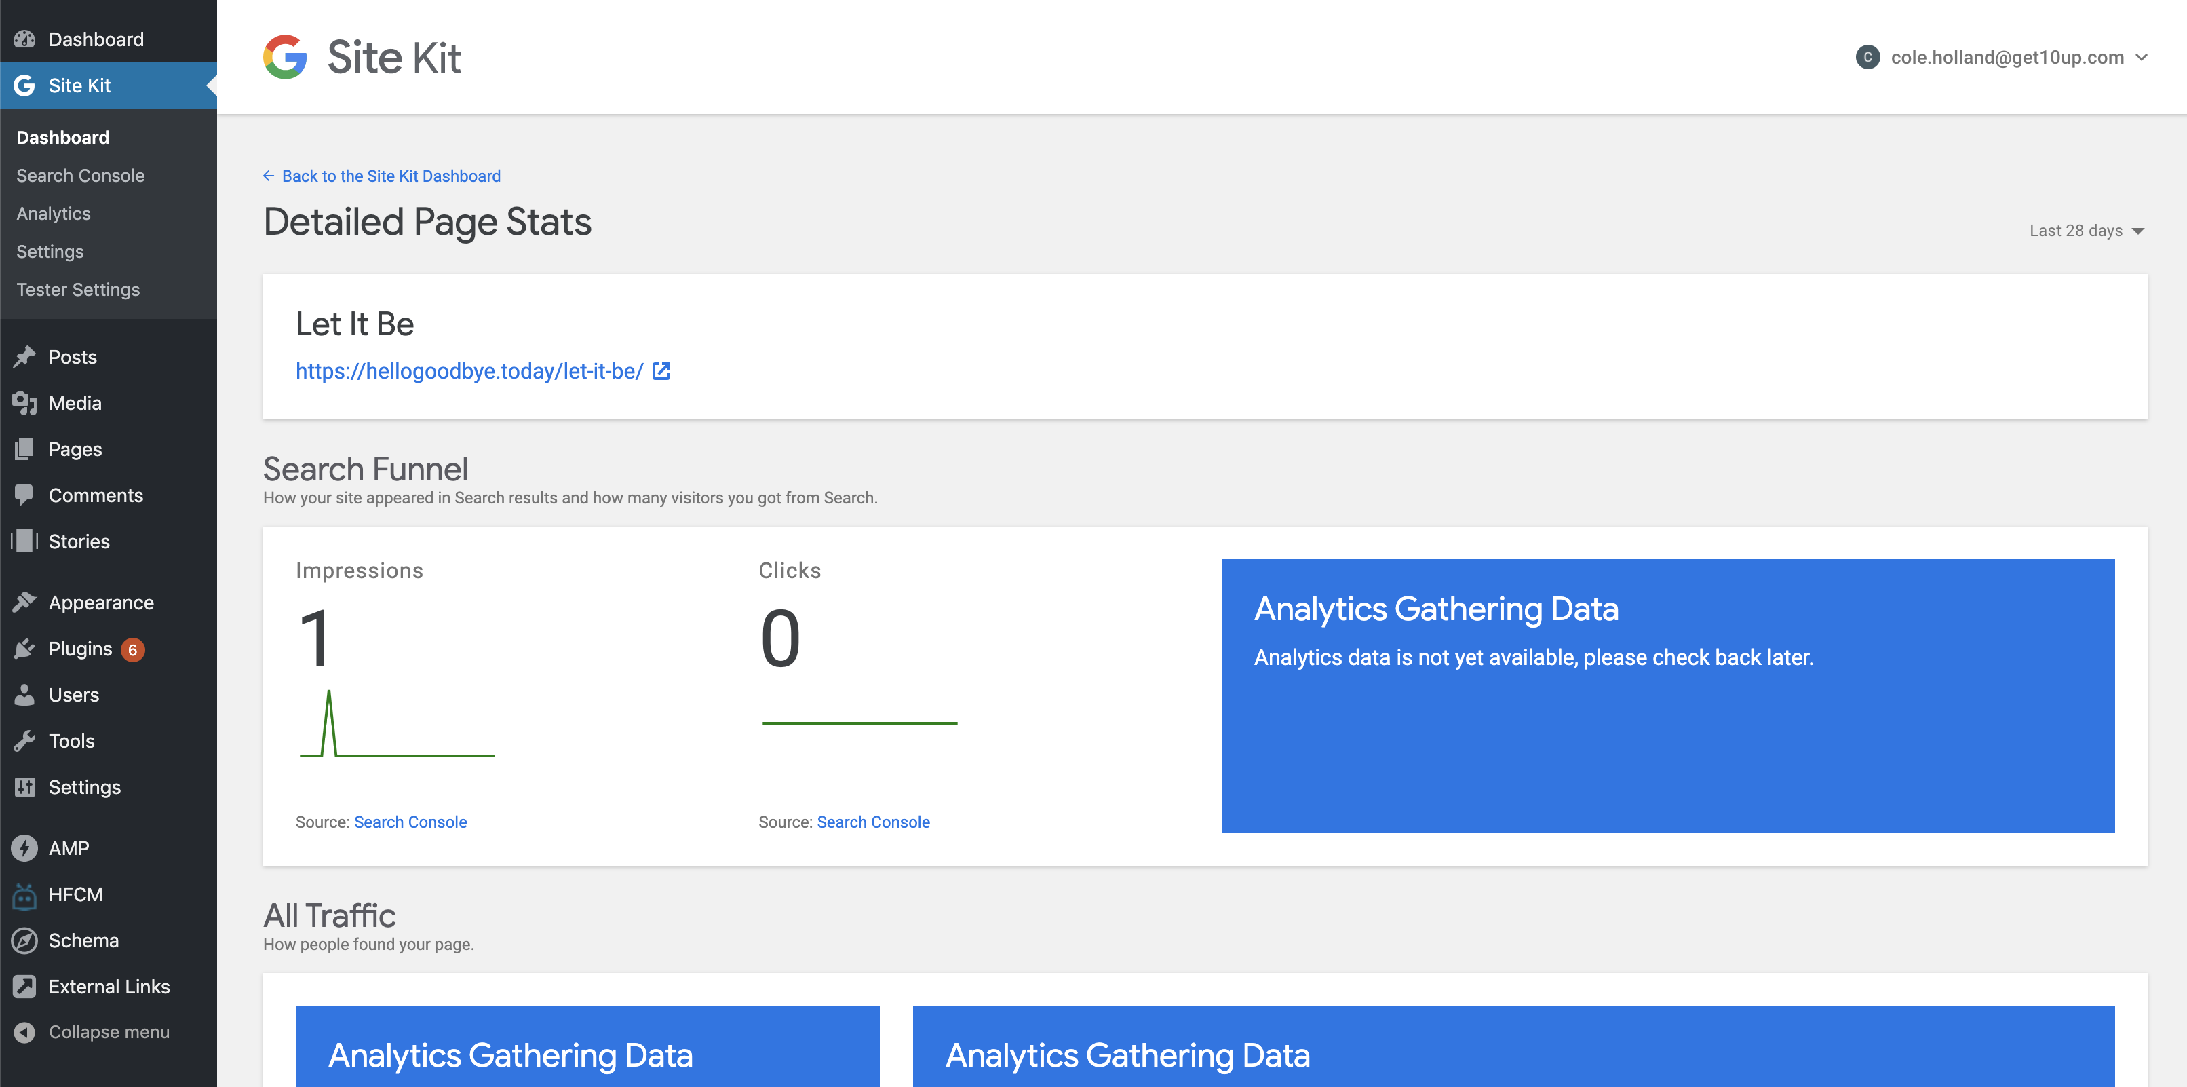Open the Pages menu
This screenshot has height=1087, width=2187.
pyautogui.click(x=109, y=449)
